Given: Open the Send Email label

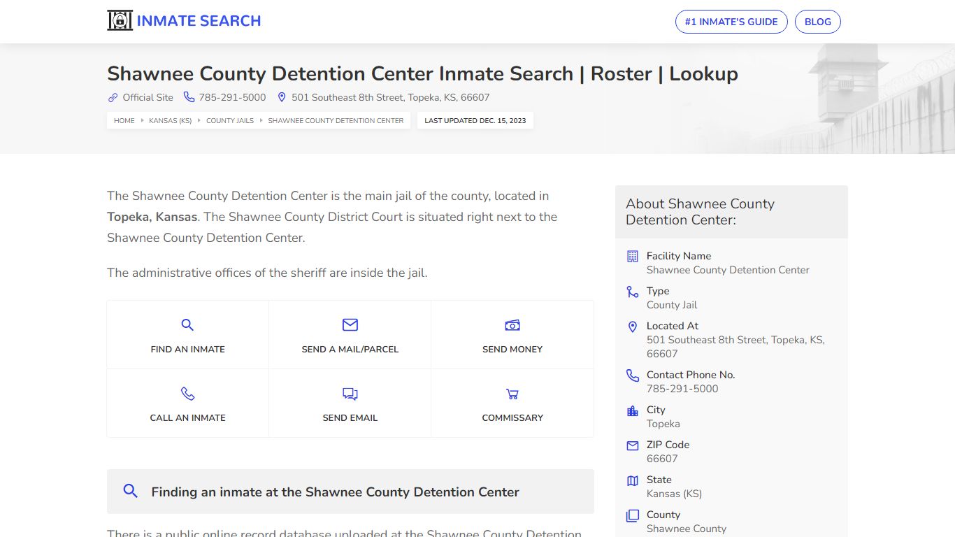Looking at the screenshot, I should 350,417.
